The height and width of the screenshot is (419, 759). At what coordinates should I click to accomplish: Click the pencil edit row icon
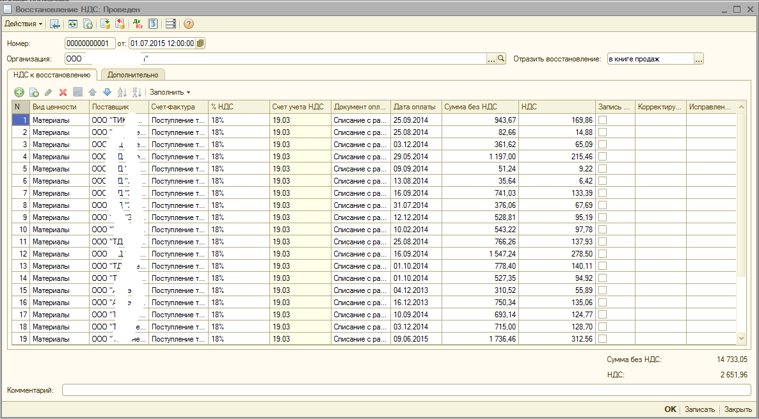coord(48,92)
